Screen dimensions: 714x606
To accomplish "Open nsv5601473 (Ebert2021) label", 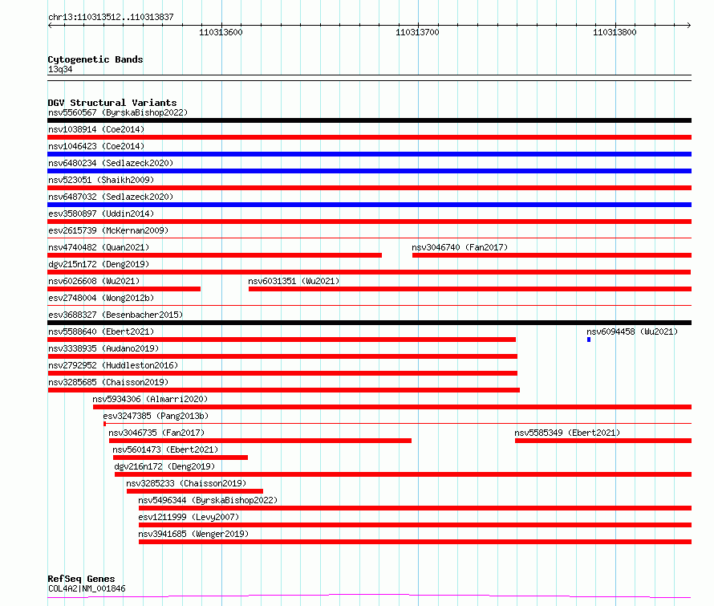I will coord(165,449).
